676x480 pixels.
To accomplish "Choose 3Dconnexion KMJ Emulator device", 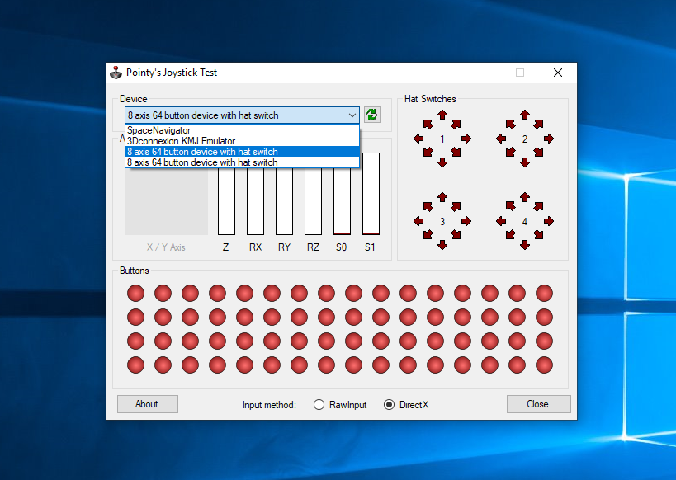I will (242, 141).
